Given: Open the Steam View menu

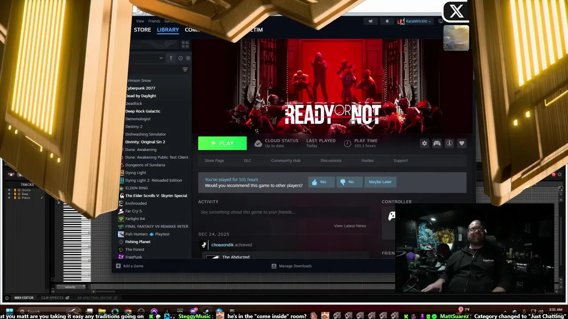Looking at the screenshot, I should 140,21.
